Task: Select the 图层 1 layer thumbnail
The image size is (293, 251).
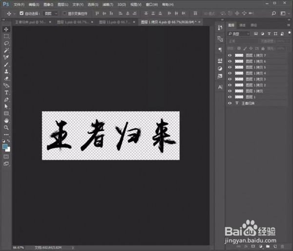Action: click(x=239, y=97)
